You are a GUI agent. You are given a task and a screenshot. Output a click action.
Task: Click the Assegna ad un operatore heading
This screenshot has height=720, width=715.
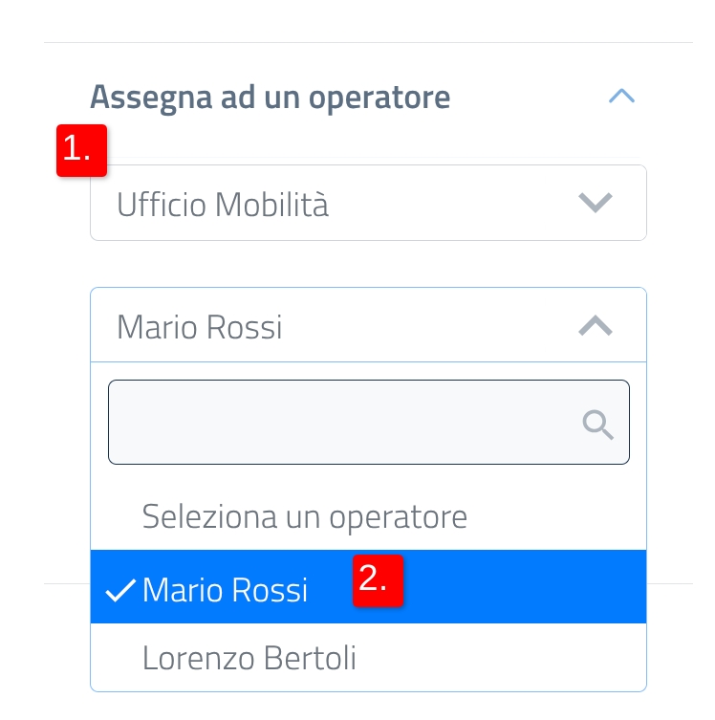[x=270, y=97]
